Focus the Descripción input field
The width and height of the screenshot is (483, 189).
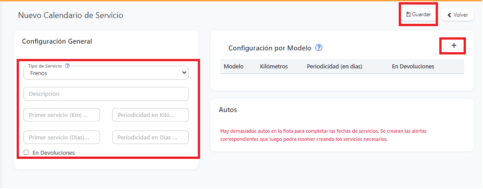tap(106, 94)
